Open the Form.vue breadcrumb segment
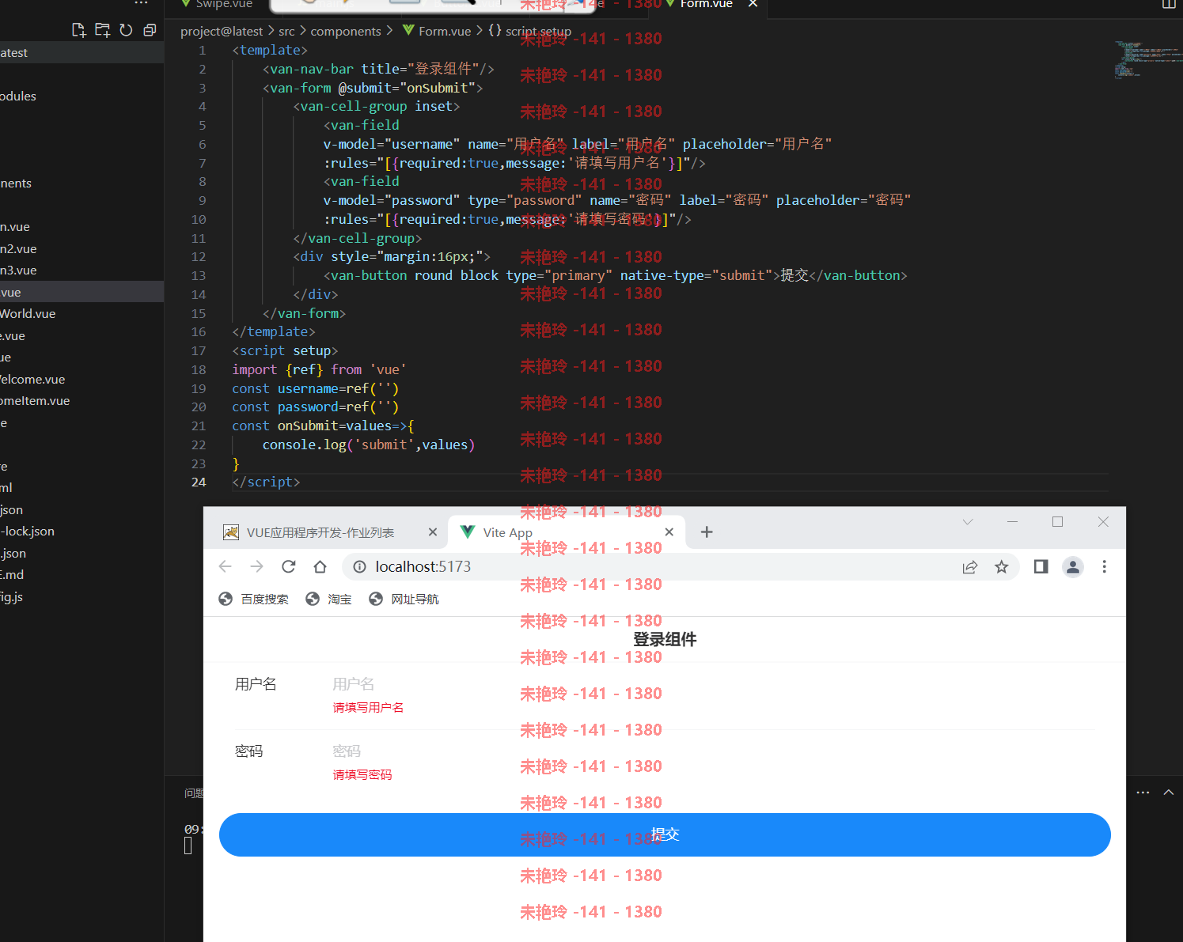The height and width of the screenshot is (942, 1183). (437, 31)
